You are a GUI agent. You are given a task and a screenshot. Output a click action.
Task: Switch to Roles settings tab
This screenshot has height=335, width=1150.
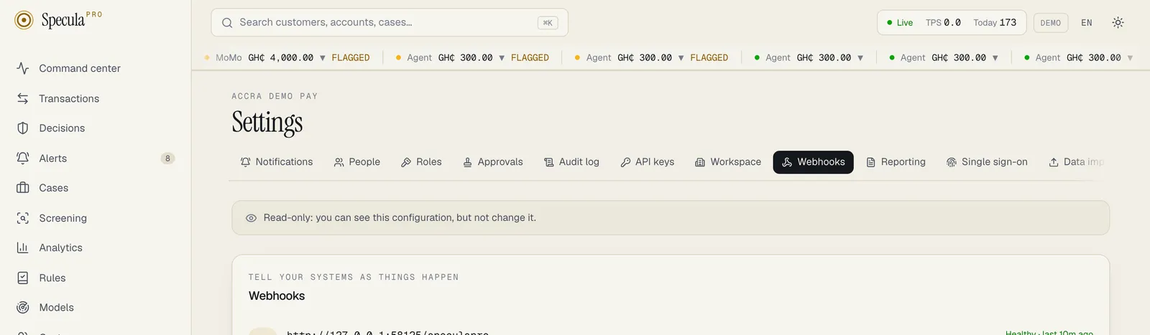tap(421, 162)
